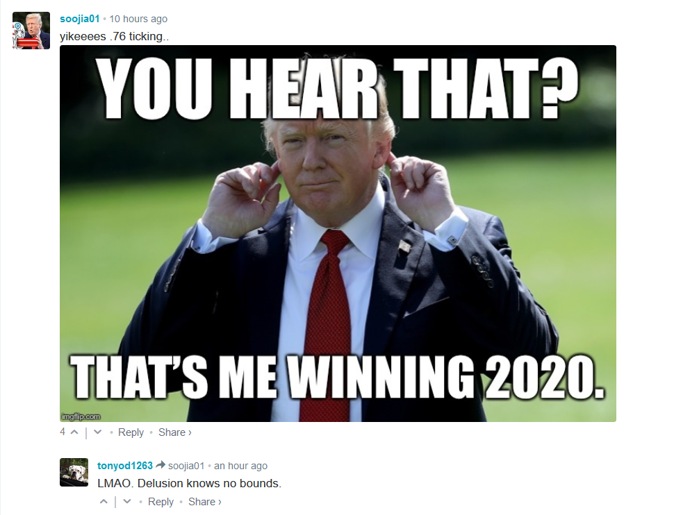Screen dimensions: 674x515
Task: Click the reply arrow next to tonyod1263
Action: [x=161, y=465]
